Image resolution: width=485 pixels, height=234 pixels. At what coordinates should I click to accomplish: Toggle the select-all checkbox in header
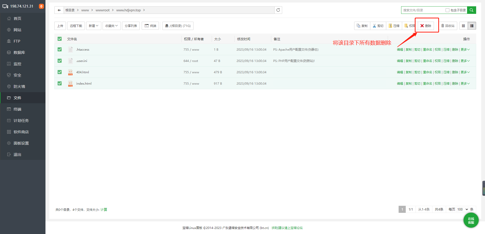pyautogui.click(x=60, y=39)
